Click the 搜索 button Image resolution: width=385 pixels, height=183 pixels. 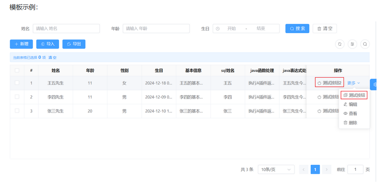coord(297,29)
